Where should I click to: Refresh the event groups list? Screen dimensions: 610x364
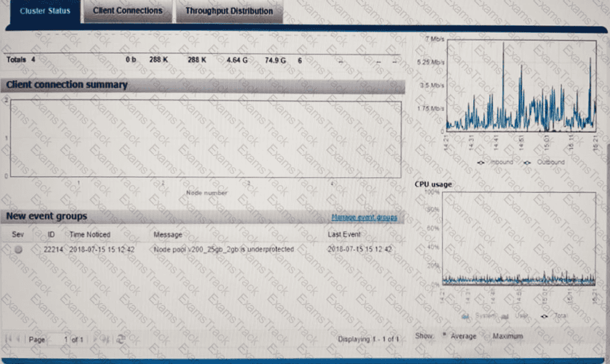click(121, 339)
